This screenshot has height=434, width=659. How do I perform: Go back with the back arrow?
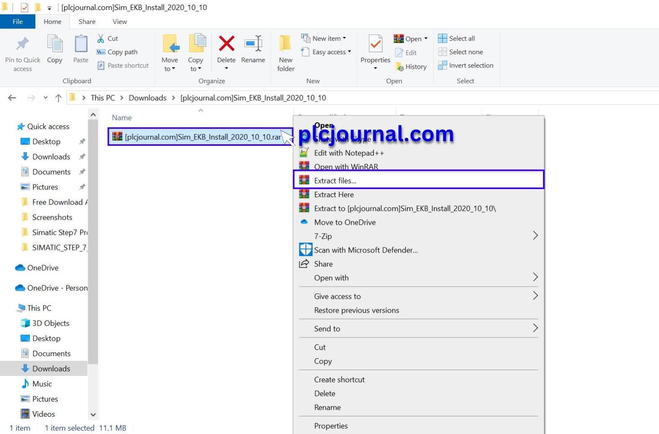click(x=12, y=98)
